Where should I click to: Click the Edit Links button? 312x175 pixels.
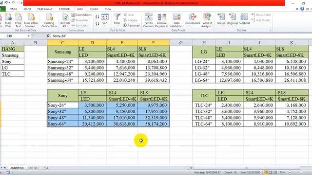coord(79,25)
